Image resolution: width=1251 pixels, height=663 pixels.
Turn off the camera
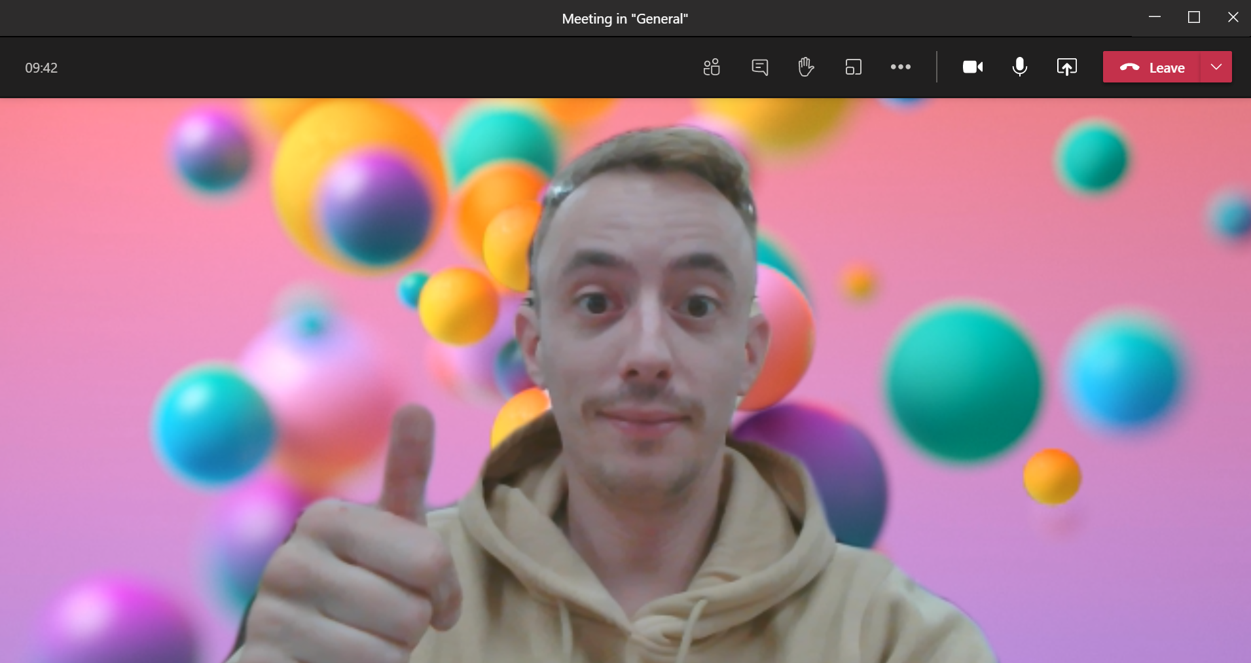click(972, 67)
